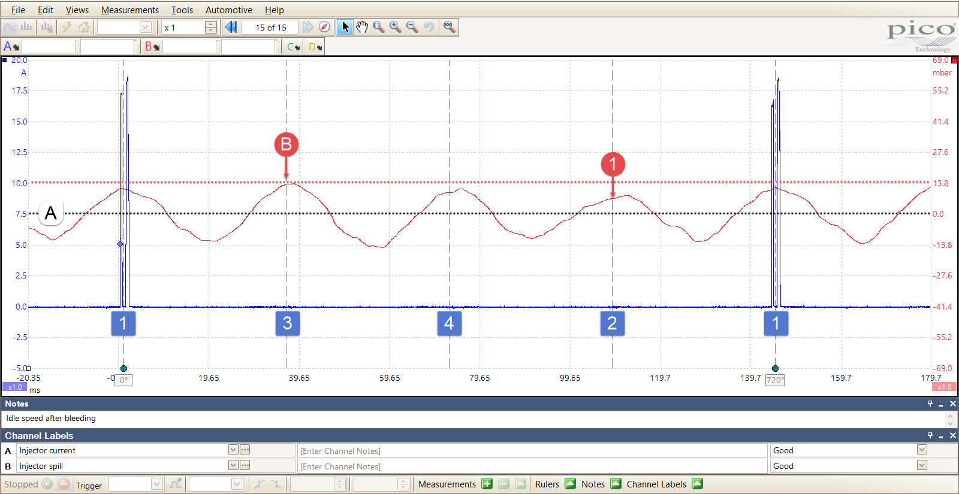Click the Notes text area
Image resolution: width=959 pixels, height=494 pixels.
[x=472, y=419]
